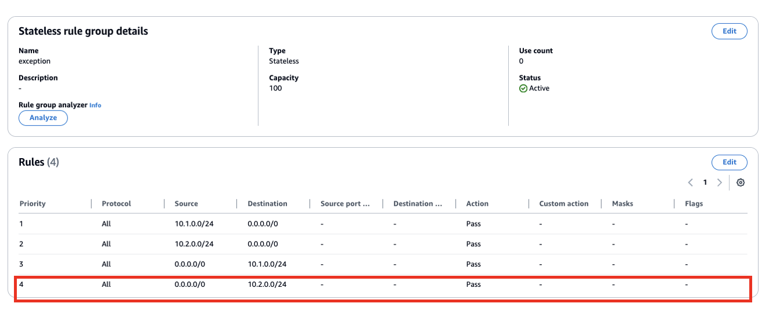
Task: Click the Protocol column header
Action: click(x=116, y=204)
